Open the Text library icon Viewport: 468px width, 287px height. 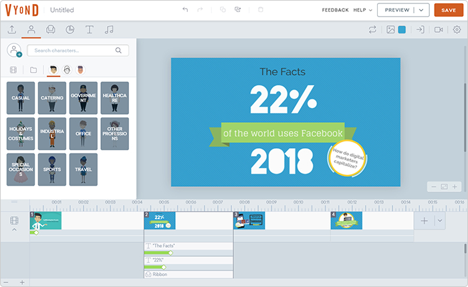[x=89, y=29]
